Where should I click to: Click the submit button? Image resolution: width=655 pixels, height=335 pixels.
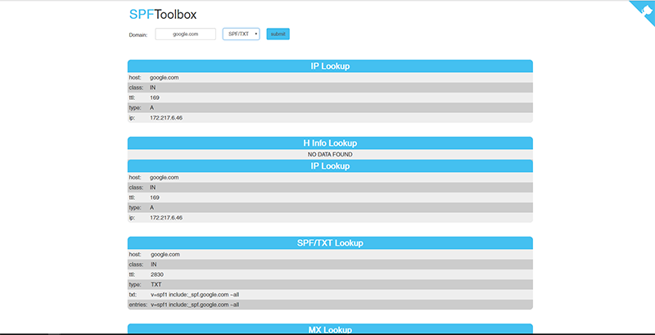coord(278,34)
